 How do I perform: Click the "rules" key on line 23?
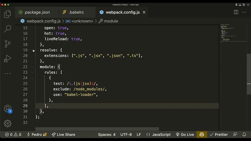(50, 72)
